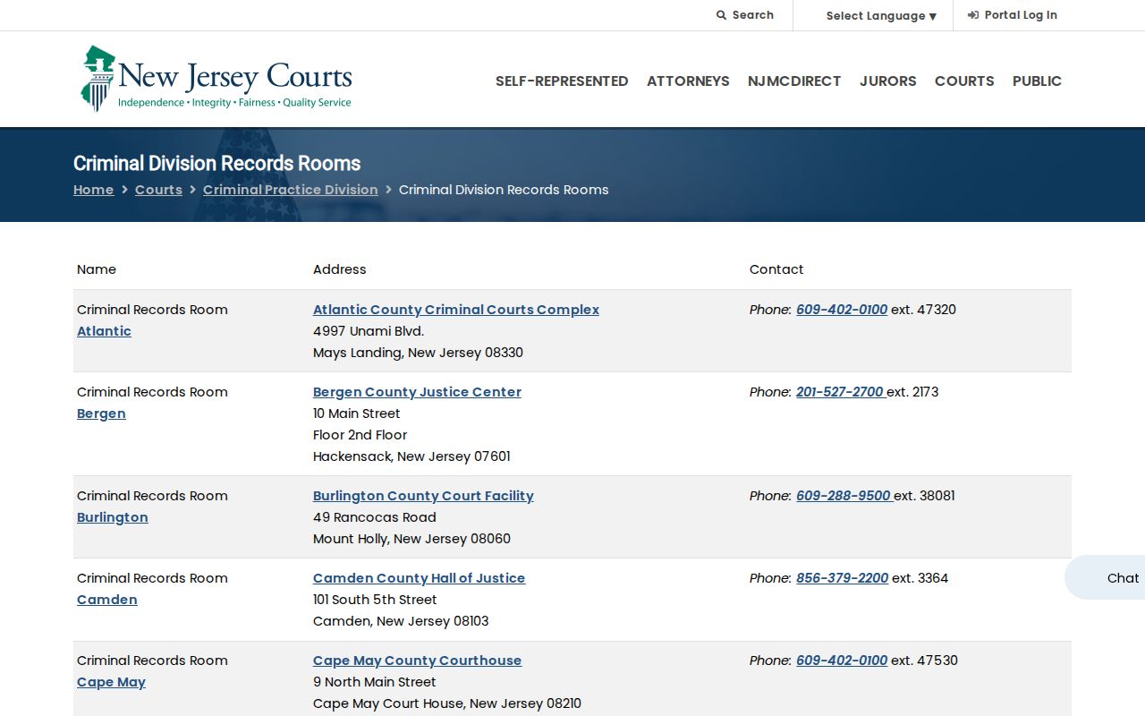Select 'Hackensack, New Jersey 07601' text
The height and width of the screenshot is (716, 1145).
click(411, 456)
